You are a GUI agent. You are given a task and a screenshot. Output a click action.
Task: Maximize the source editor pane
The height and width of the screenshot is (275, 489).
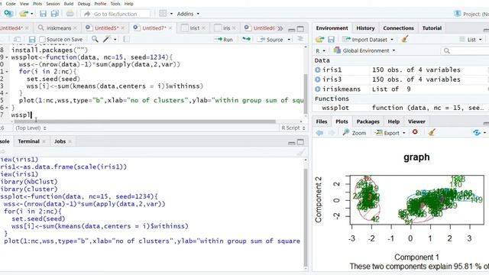click(300, 29)
